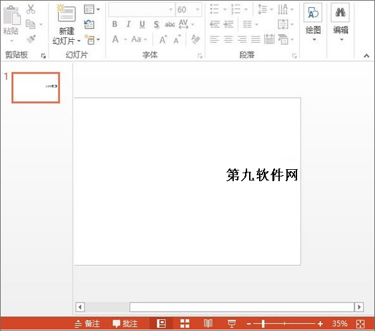Image resolution: width=375 pixels, height=331 pixels.
Task: Click the zoom out minus button
Action: click(248, 324)
